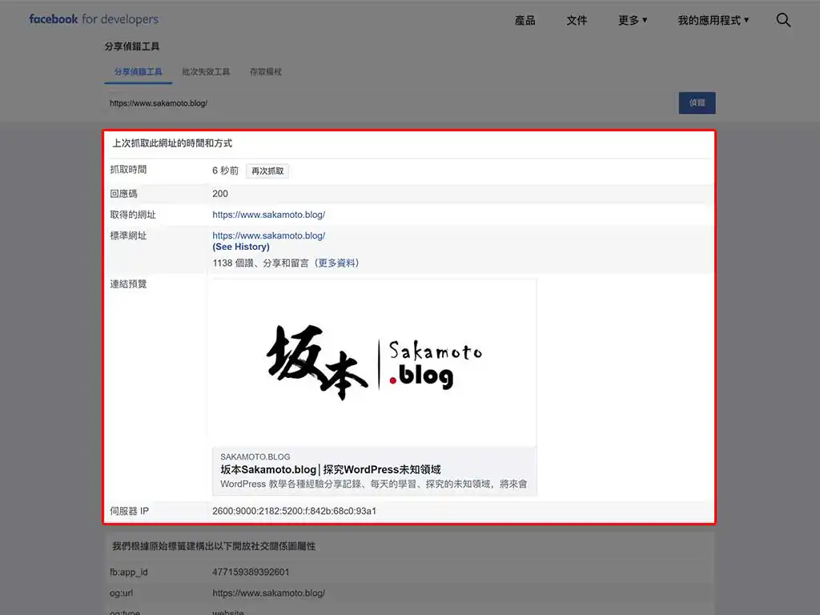Image resolution: width=820 pixels, height=615 pixels.
Task: Click the search magnifier icon
Action: [x=783, y=20]
